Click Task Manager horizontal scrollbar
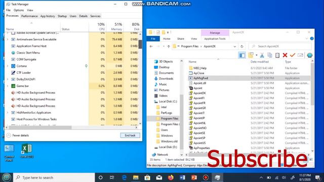This screenshot has height=182, width=324. pos(40,127)
